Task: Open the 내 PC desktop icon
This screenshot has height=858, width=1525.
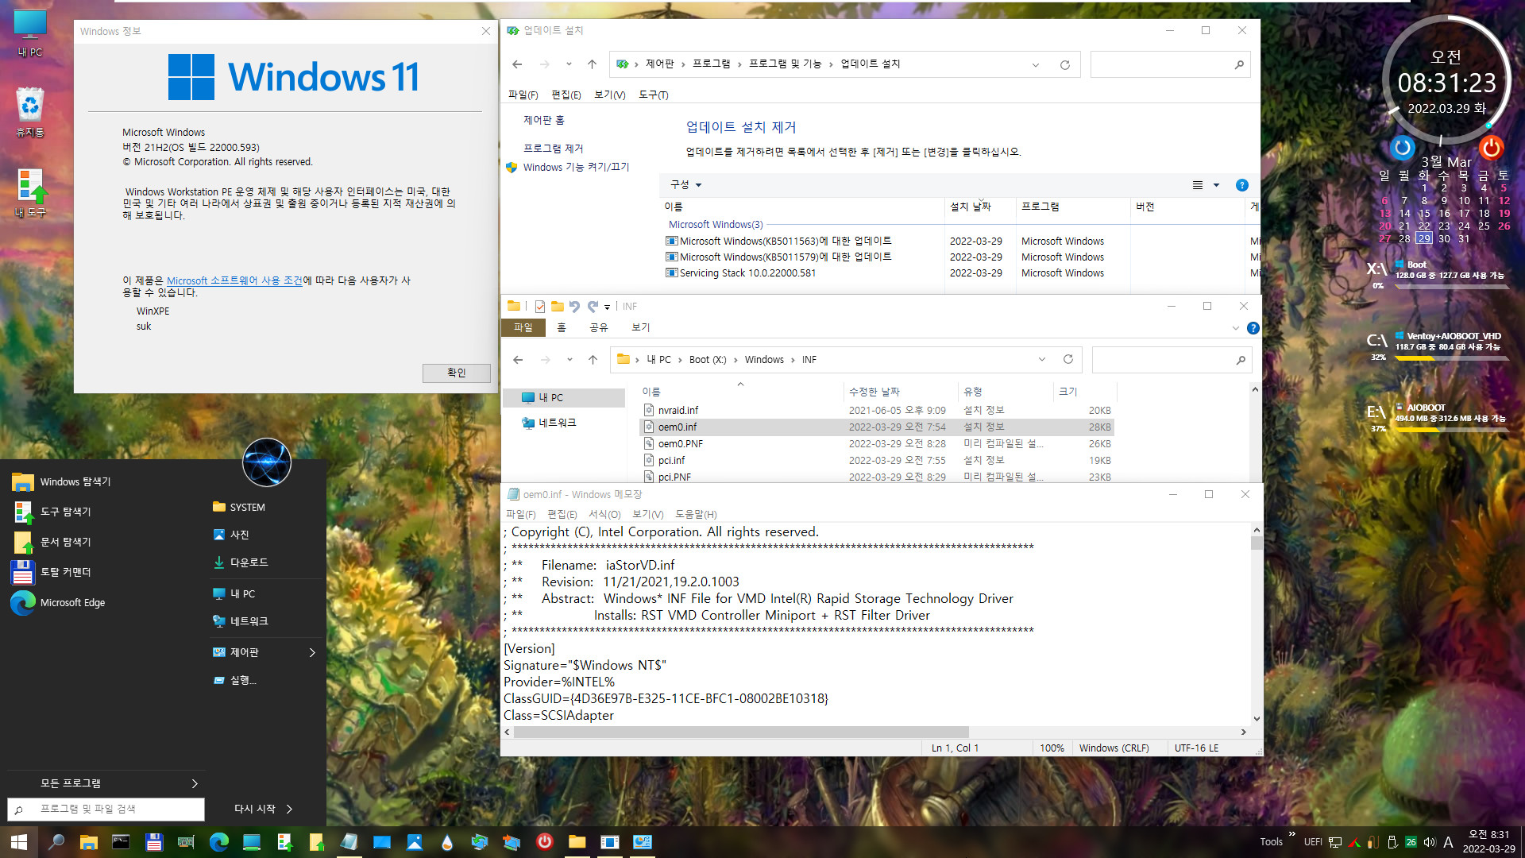Action: pyautogui.click(x=30, y=33)
